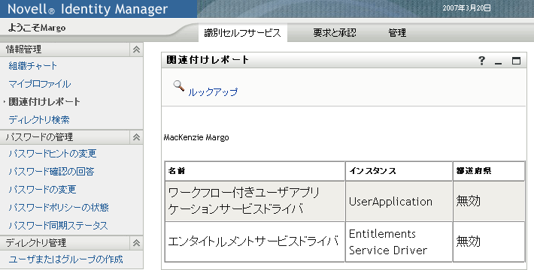This screenshot has width=534, height=270.
Task: Collapse the ディレクトリ管理 section
Action: [x=136, y=243]
